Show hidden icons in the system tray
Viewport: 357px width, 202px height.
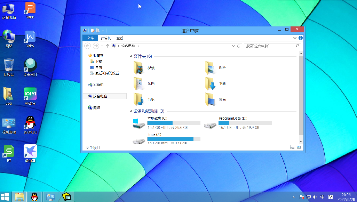(x=294, y=197)
